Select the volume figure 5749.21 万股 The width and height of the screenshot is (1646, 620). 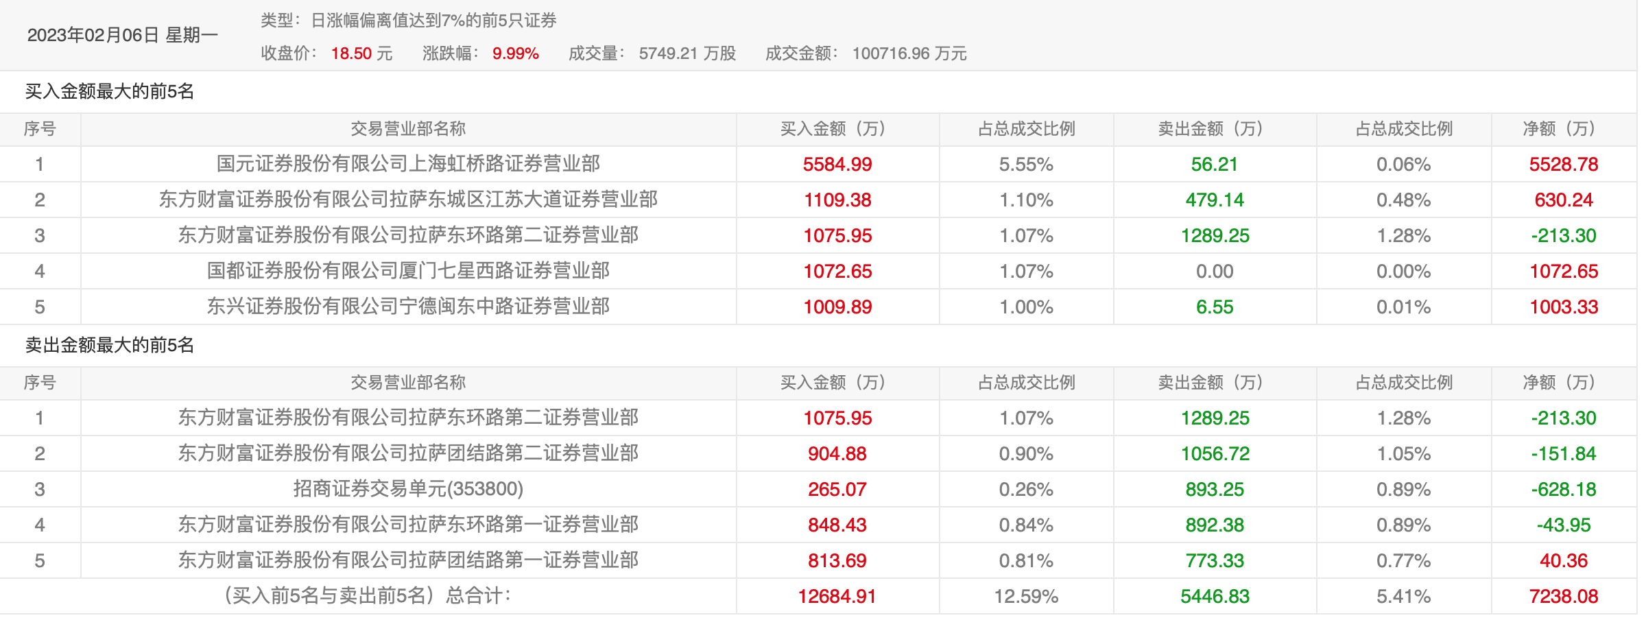point(687,53)
